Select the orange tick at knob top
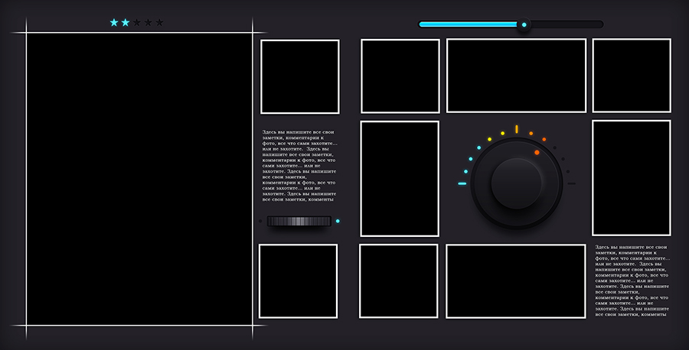 pyautogui.click(x=516, y=129)
